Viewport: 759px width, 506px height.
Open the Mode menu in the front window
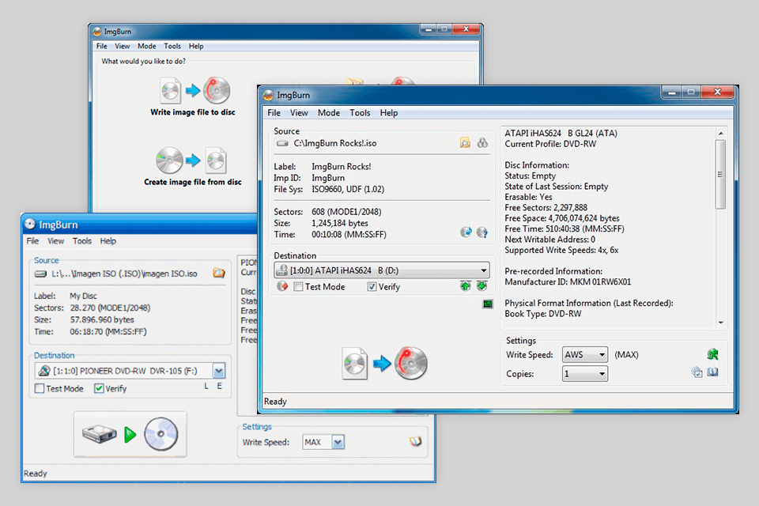click(329, 112)
